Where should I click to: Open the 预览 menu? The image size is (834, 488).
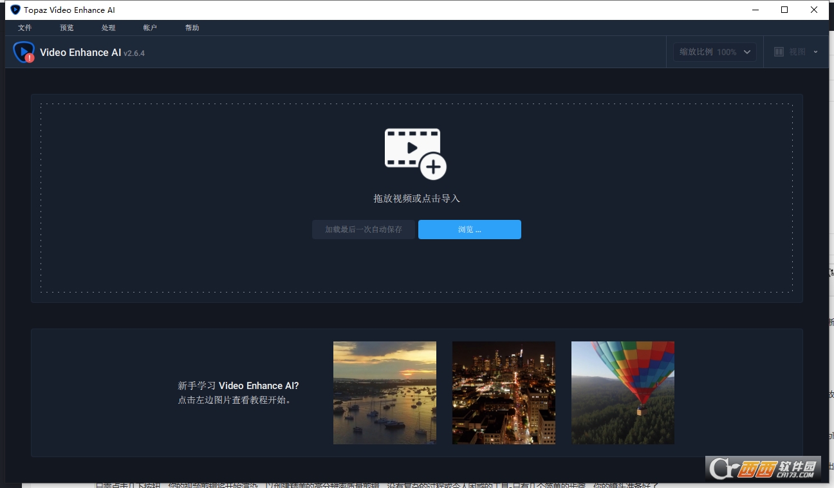click(x=67, y=28)
